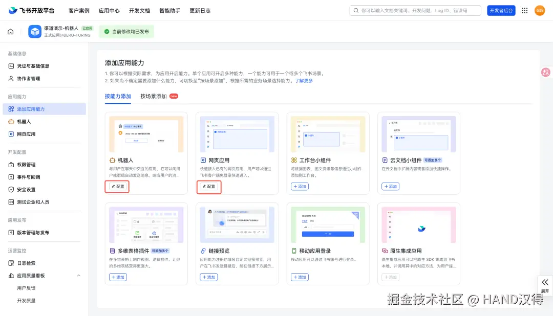The image size is (553, 316).
Task: Click the 机器人 card preview image
Action: (x=146, y=134)
